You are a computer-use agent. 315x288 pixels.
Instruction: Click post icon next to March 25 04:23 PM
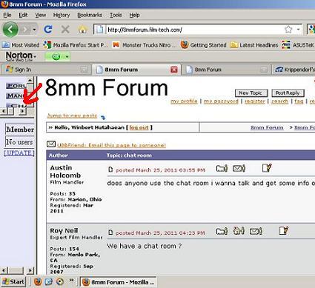click(110, 232)
